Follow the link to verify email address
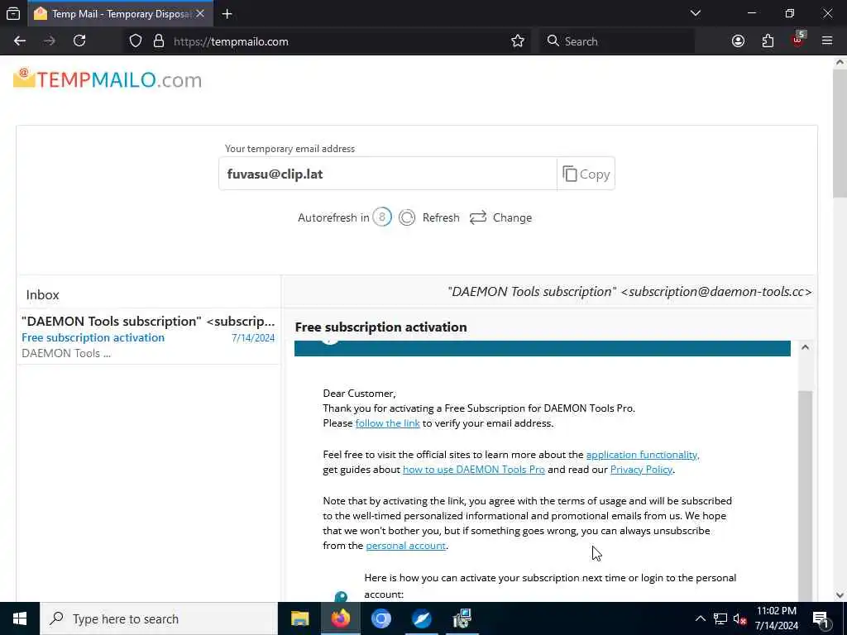 coord(387,423)
